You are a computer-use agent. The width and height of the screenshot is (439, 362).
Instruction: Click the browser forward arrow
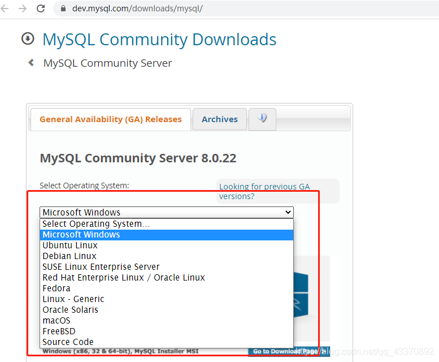coord(23,8)
